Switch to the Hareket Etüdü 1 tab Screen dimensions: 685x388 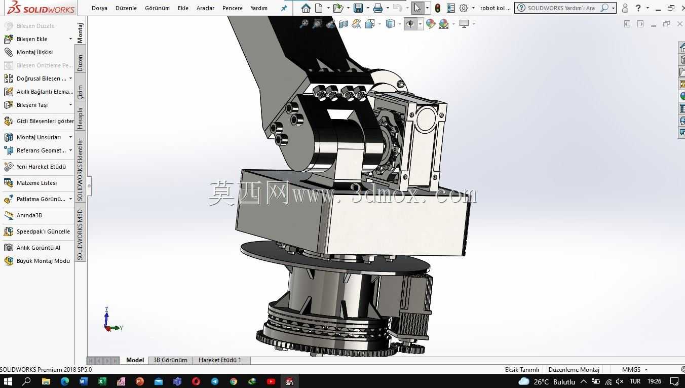click(220, 360)
